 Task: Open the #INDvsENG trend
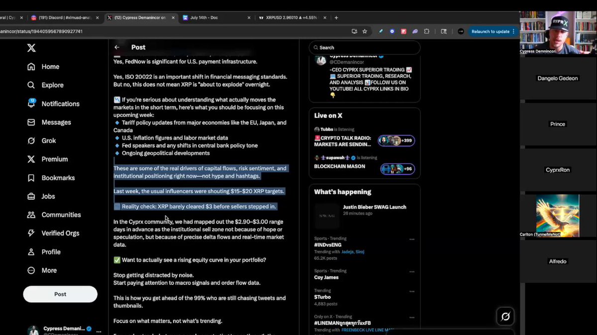(328, 245)
